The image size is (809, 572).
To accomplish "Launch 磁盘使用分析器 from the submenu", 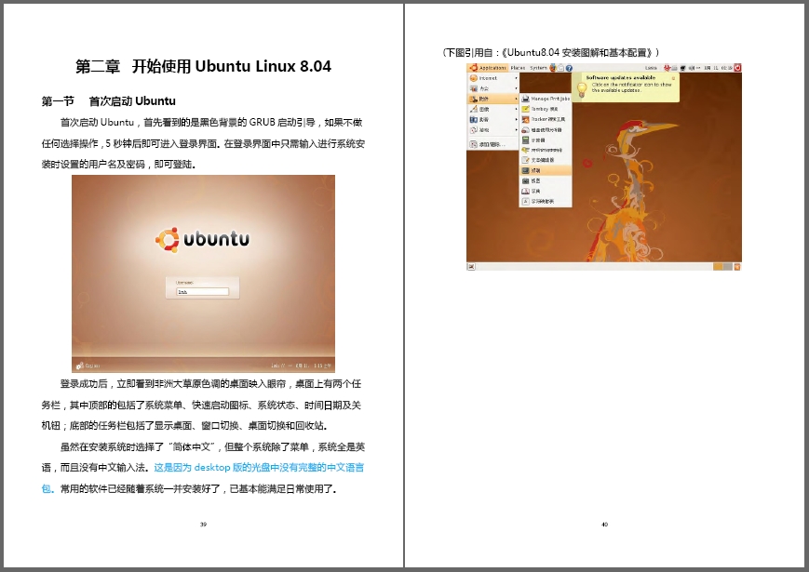I will click(546, 129).
